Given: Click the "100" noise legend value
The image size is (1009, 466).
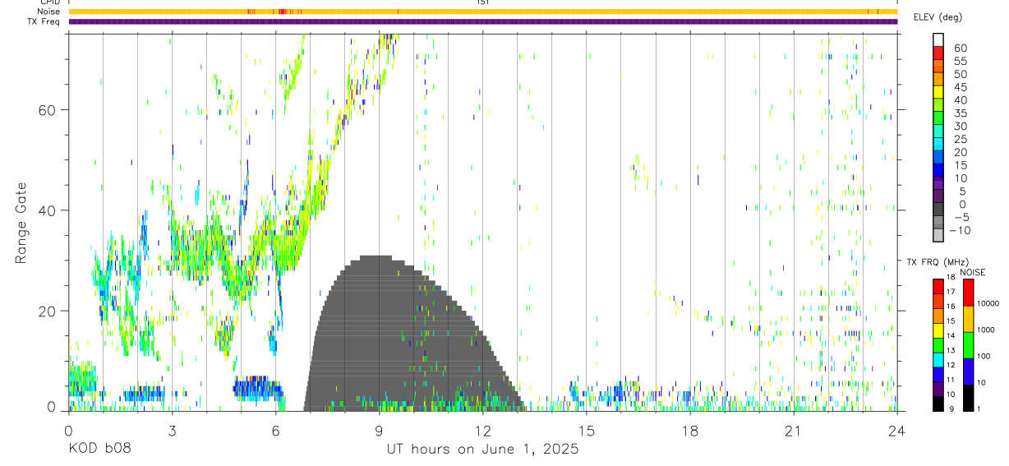Looking at the screenshot, I should (x=984, y=357).
